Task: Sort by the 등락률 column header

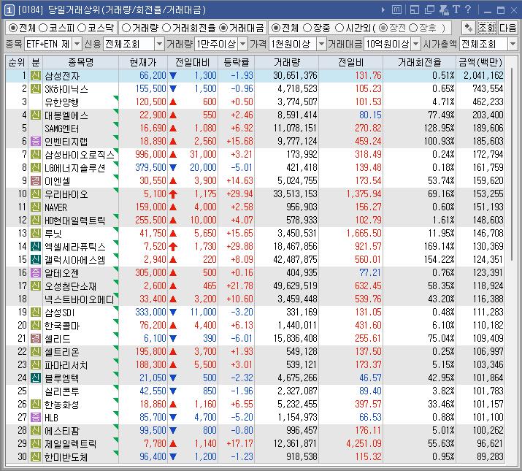Action: click(236, 62)
